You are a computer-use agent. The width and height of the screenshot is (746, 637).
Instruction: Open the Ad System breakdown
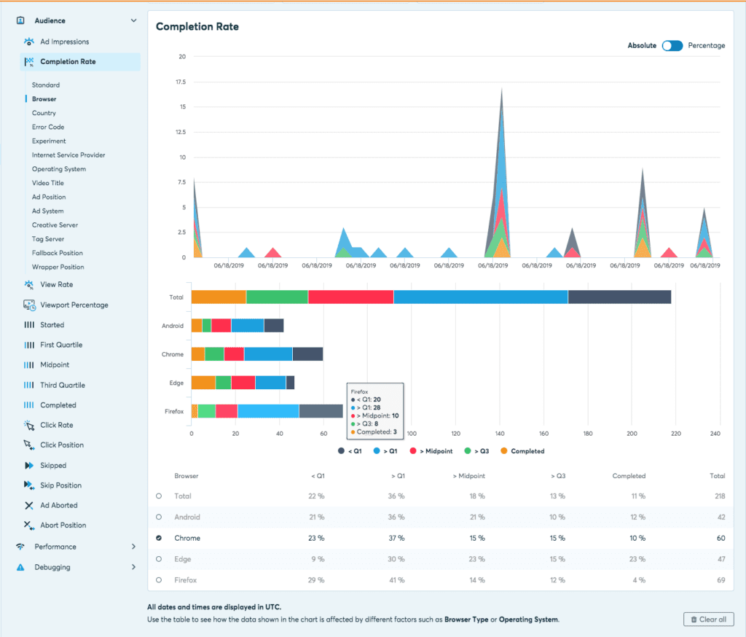point(47,211)
